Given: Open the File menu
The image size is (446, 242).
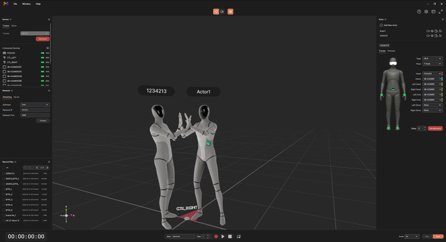Looking at the screenshot, I should click(x=15, y=4).
